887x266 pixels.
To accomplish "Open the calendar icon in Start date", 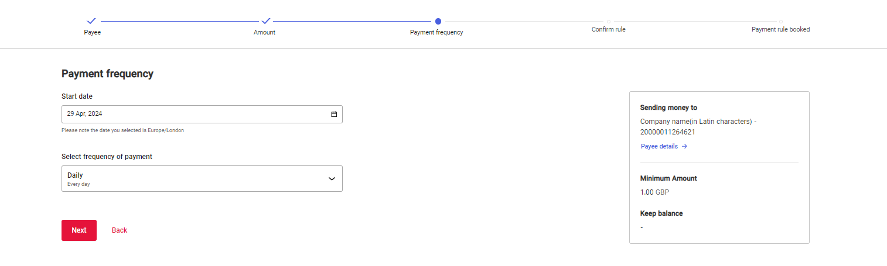I will pyautogui.click(x=334, y=114).
